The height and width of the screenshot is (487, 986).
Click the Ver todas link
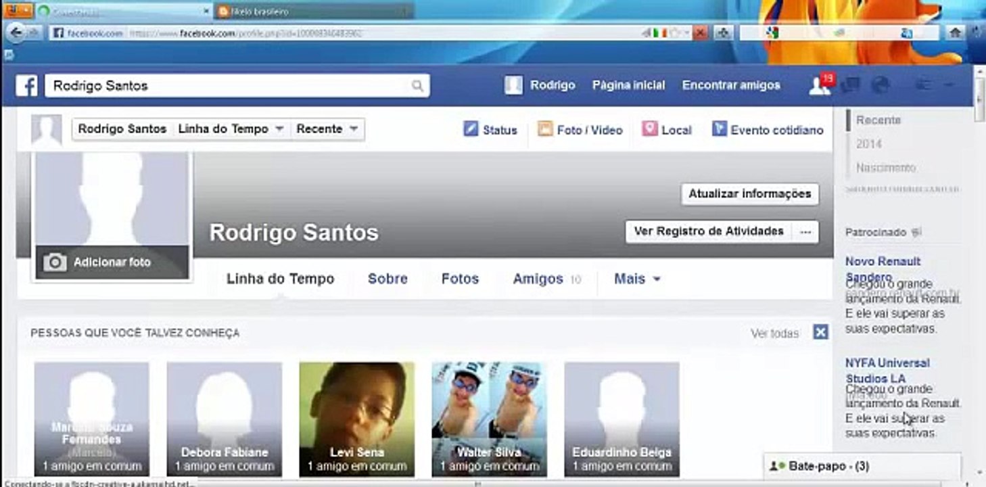pos(774,333)
